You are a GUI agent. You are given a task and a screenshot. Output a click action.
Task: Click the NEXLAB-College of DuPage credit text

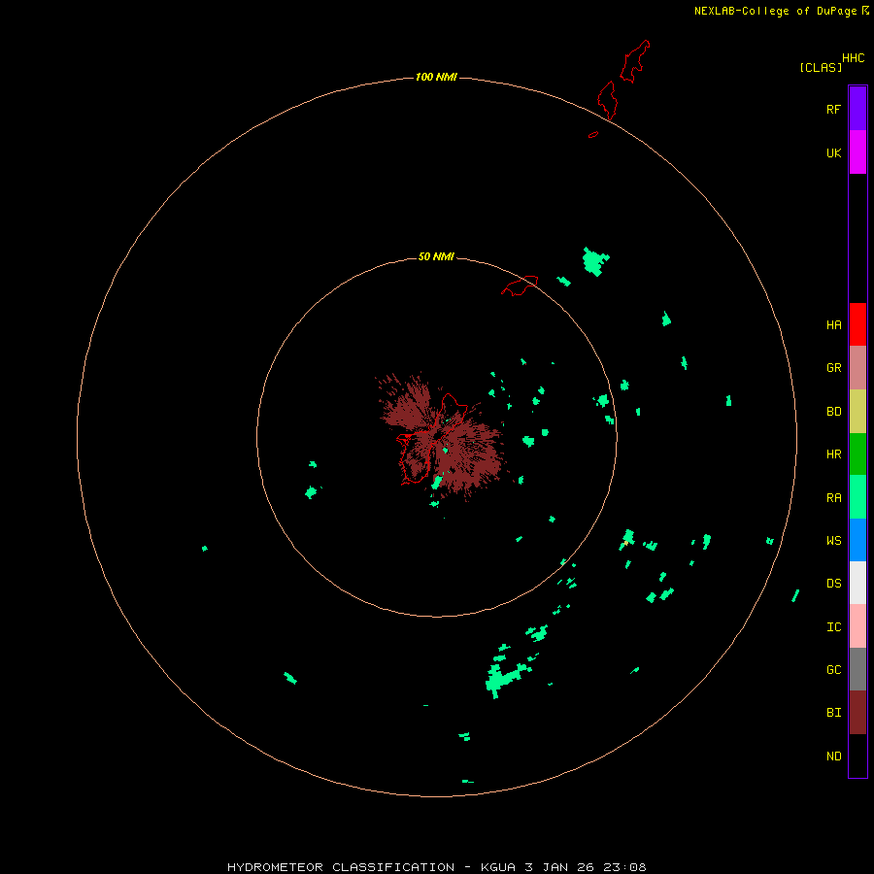click(775, 11)
